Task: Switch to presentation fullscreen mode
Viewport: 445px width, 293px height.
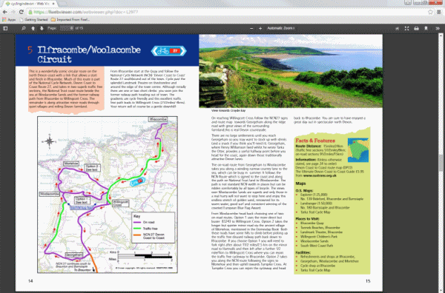Action: click(x=406, y=28)
